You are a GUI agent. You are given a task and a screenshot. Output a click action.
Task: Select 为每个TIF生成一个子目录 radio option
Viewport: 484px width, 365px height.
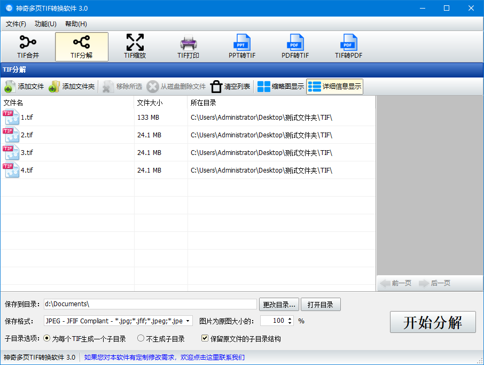(x=84, y=339)
